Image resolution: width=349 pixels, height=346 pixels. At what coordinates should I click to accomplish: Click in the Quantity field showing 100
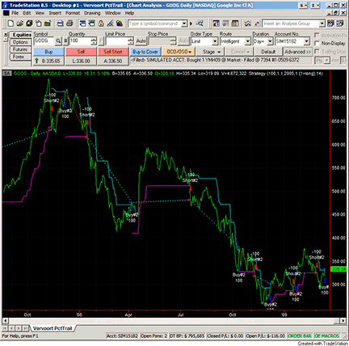pos(80,41)
